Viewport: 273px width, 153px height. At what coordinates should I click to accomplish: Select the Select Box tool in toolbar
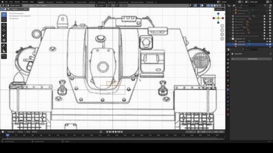click(4, 15)
